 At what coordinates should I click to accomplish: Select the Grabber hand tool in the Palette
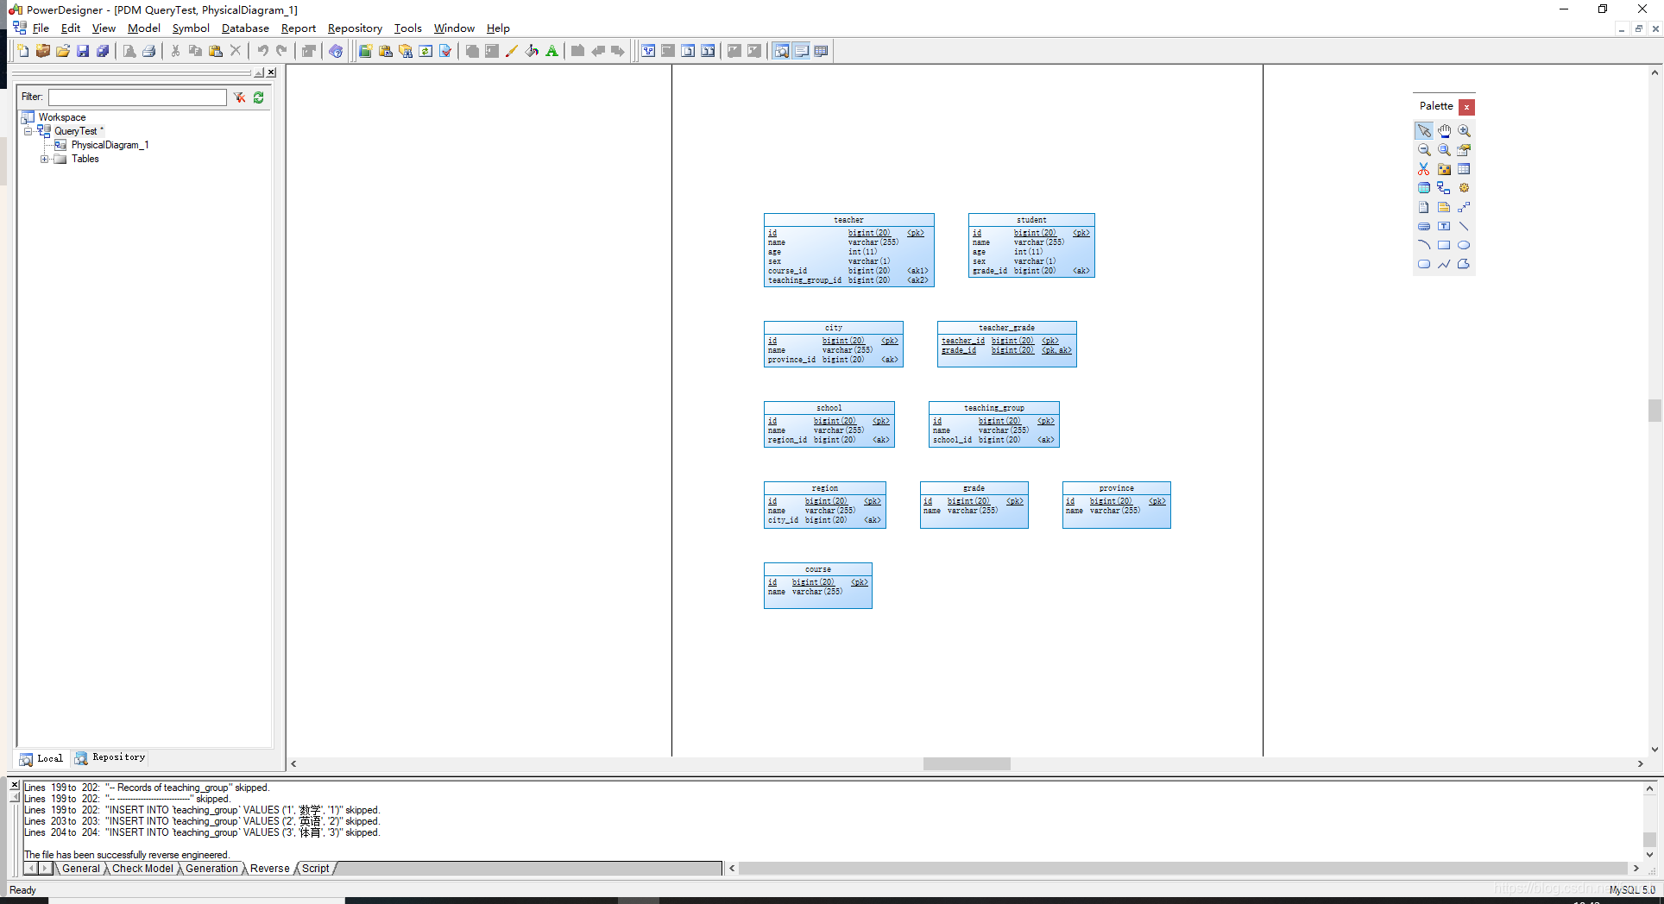pyautogui.click(x=1444, y=131)
